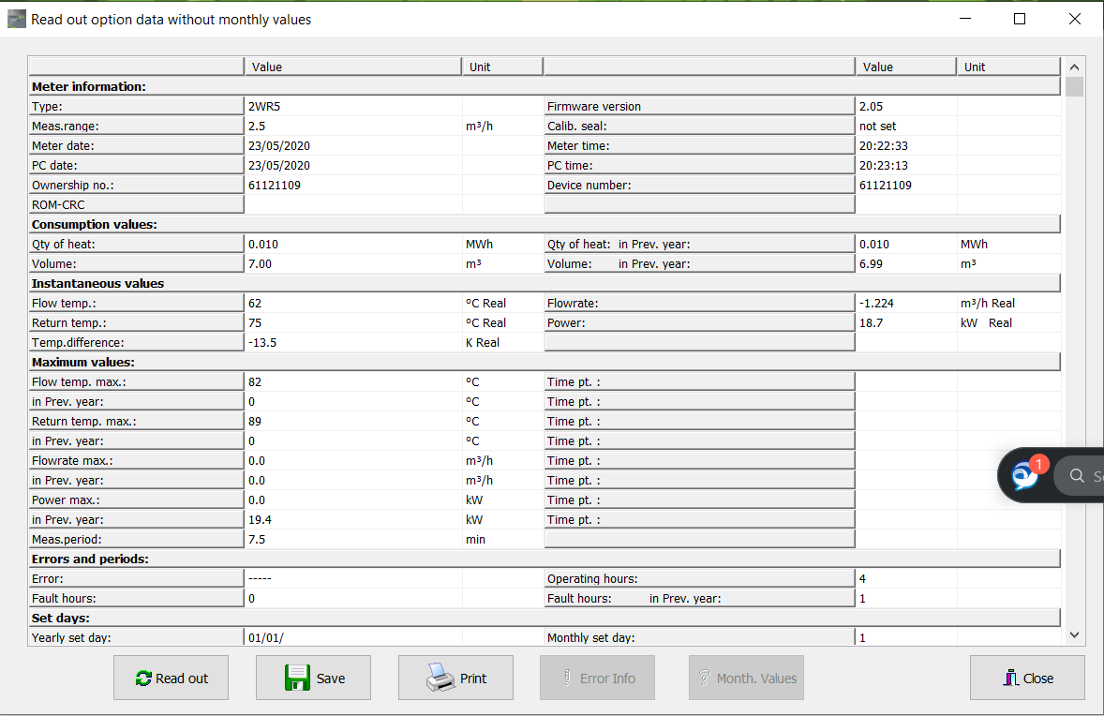Minimize the read out window
This screenshot has height=716, width=1104.
[964, 19]
